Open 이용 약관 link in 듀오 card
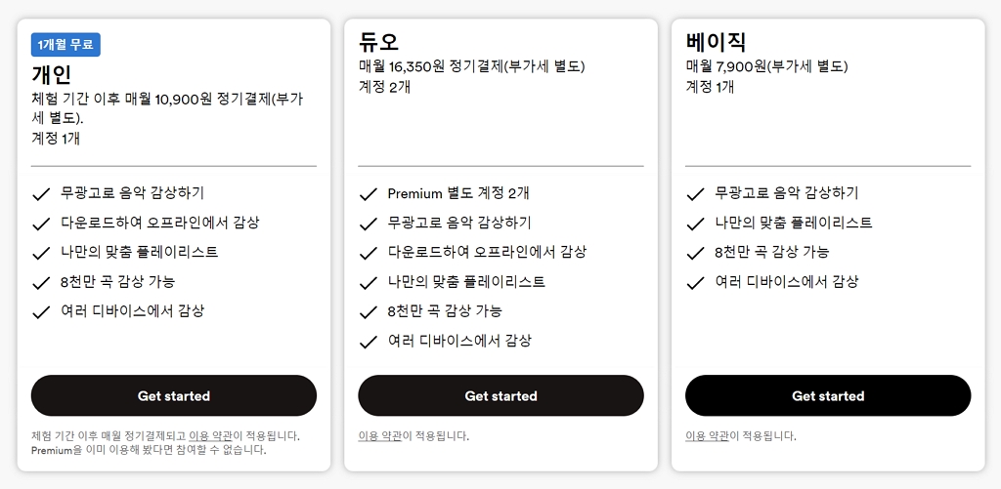 [380, 435]
